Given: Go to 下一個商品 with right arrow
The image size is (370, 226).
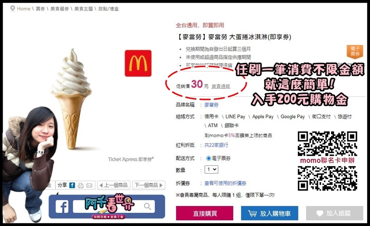Looking at the screenshot, I should [149, 185].
